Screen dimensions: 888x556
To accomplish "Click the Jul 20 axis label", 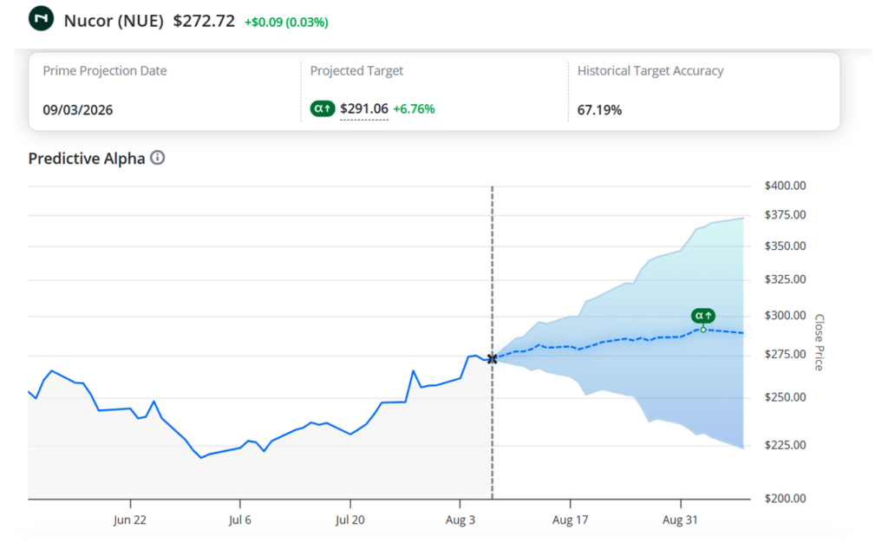I will click(349, 520).
